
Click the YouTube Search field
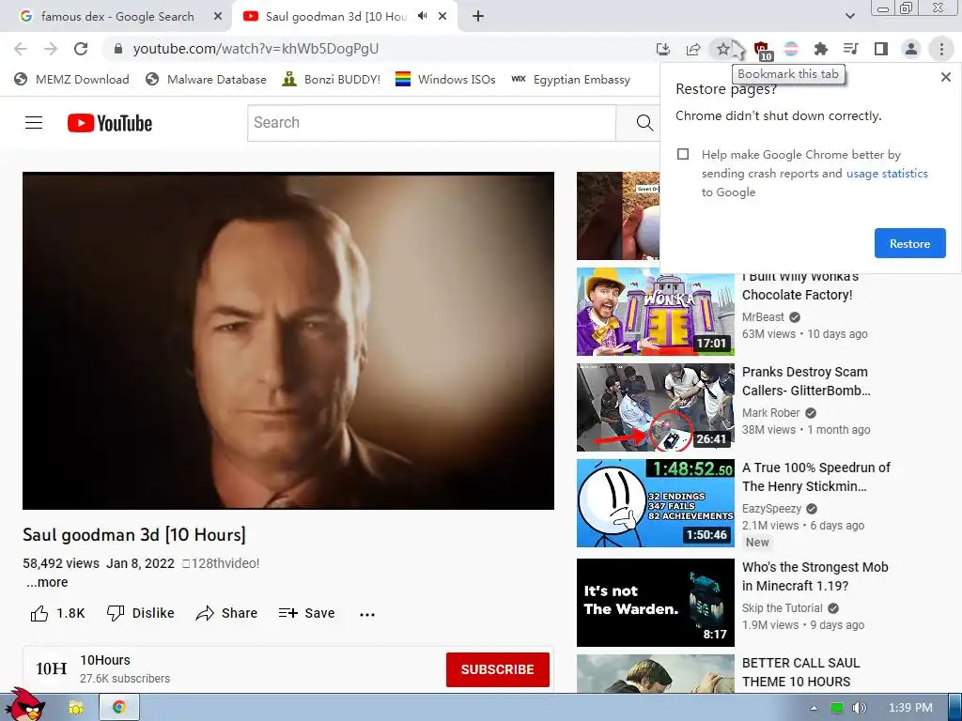tap(431, 123)
